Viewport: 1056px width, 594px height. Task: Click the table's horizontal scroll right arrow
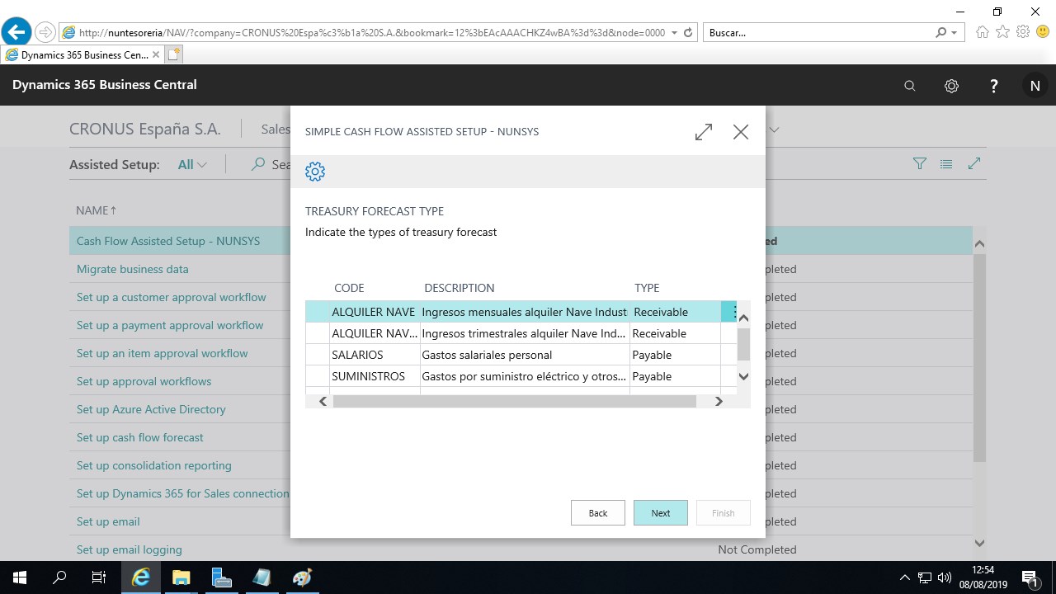click(719, 401)
